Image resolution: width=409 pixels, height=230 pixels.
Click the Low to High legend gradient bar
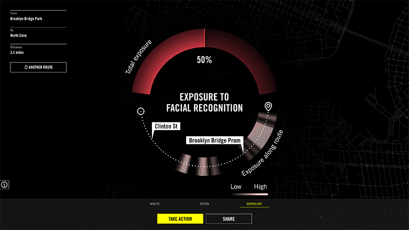point(249,194)
